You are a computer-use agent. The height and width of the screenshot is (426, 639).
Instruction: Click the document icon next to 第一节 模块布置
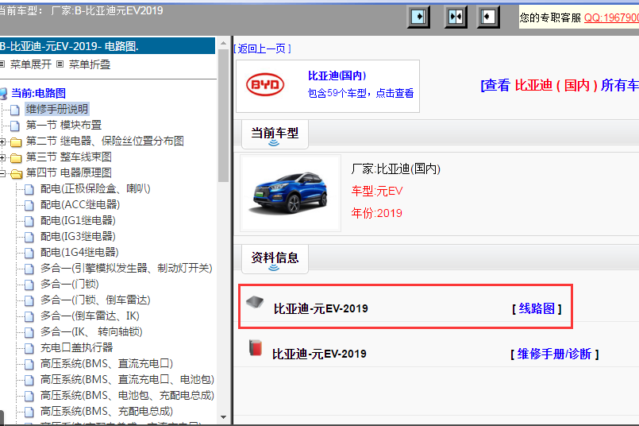pyautogui.click(x=15, y=126)
